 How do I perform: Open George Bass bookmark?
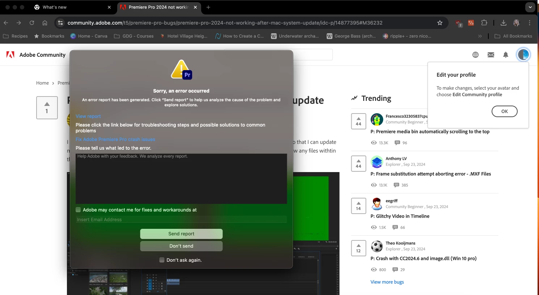[351, 36]
